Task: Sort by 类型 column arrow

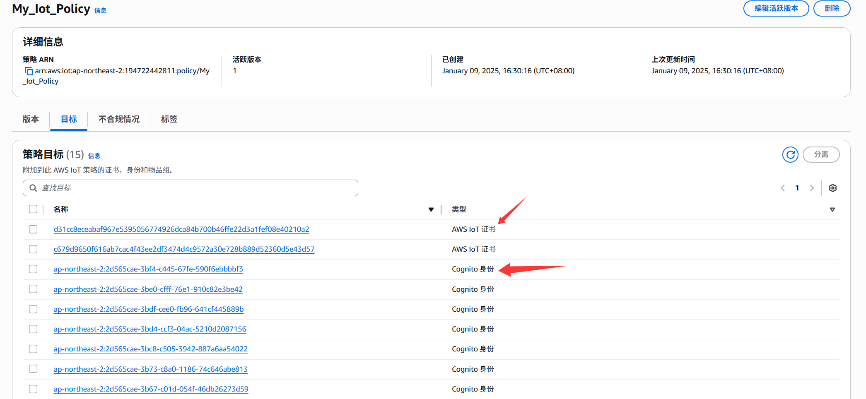Action: click(x=832, y=210)
